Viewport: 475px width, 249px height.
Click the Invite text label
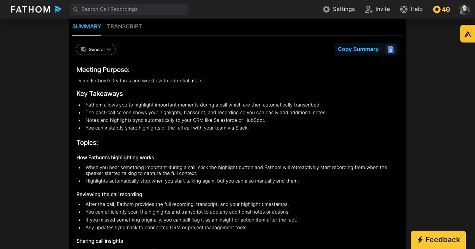382,9
